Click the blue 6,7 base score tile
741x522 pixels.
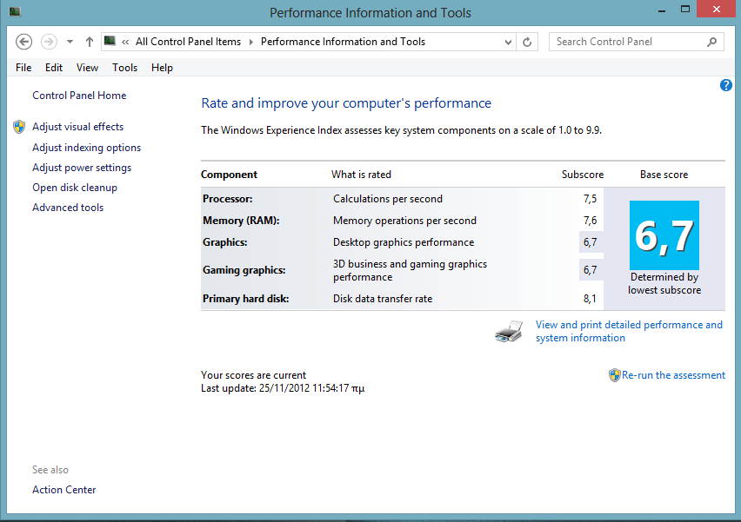tap(664, 235)
